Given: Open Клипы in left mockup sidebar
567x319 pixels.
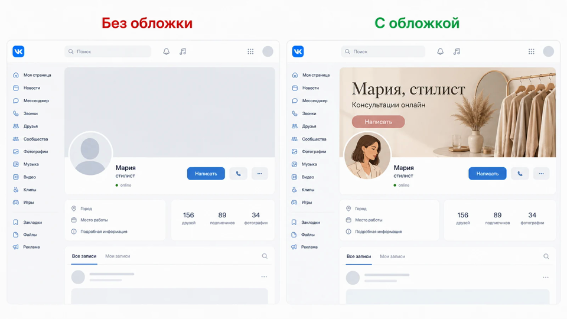Looking at the screenshot, I should (25, 190).
